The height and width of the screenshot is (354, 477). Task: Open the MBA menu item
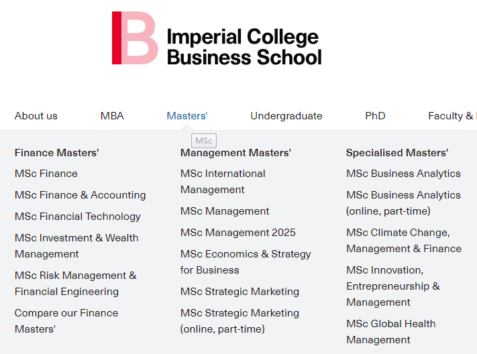pyautogui.click(x=112, y=116)
